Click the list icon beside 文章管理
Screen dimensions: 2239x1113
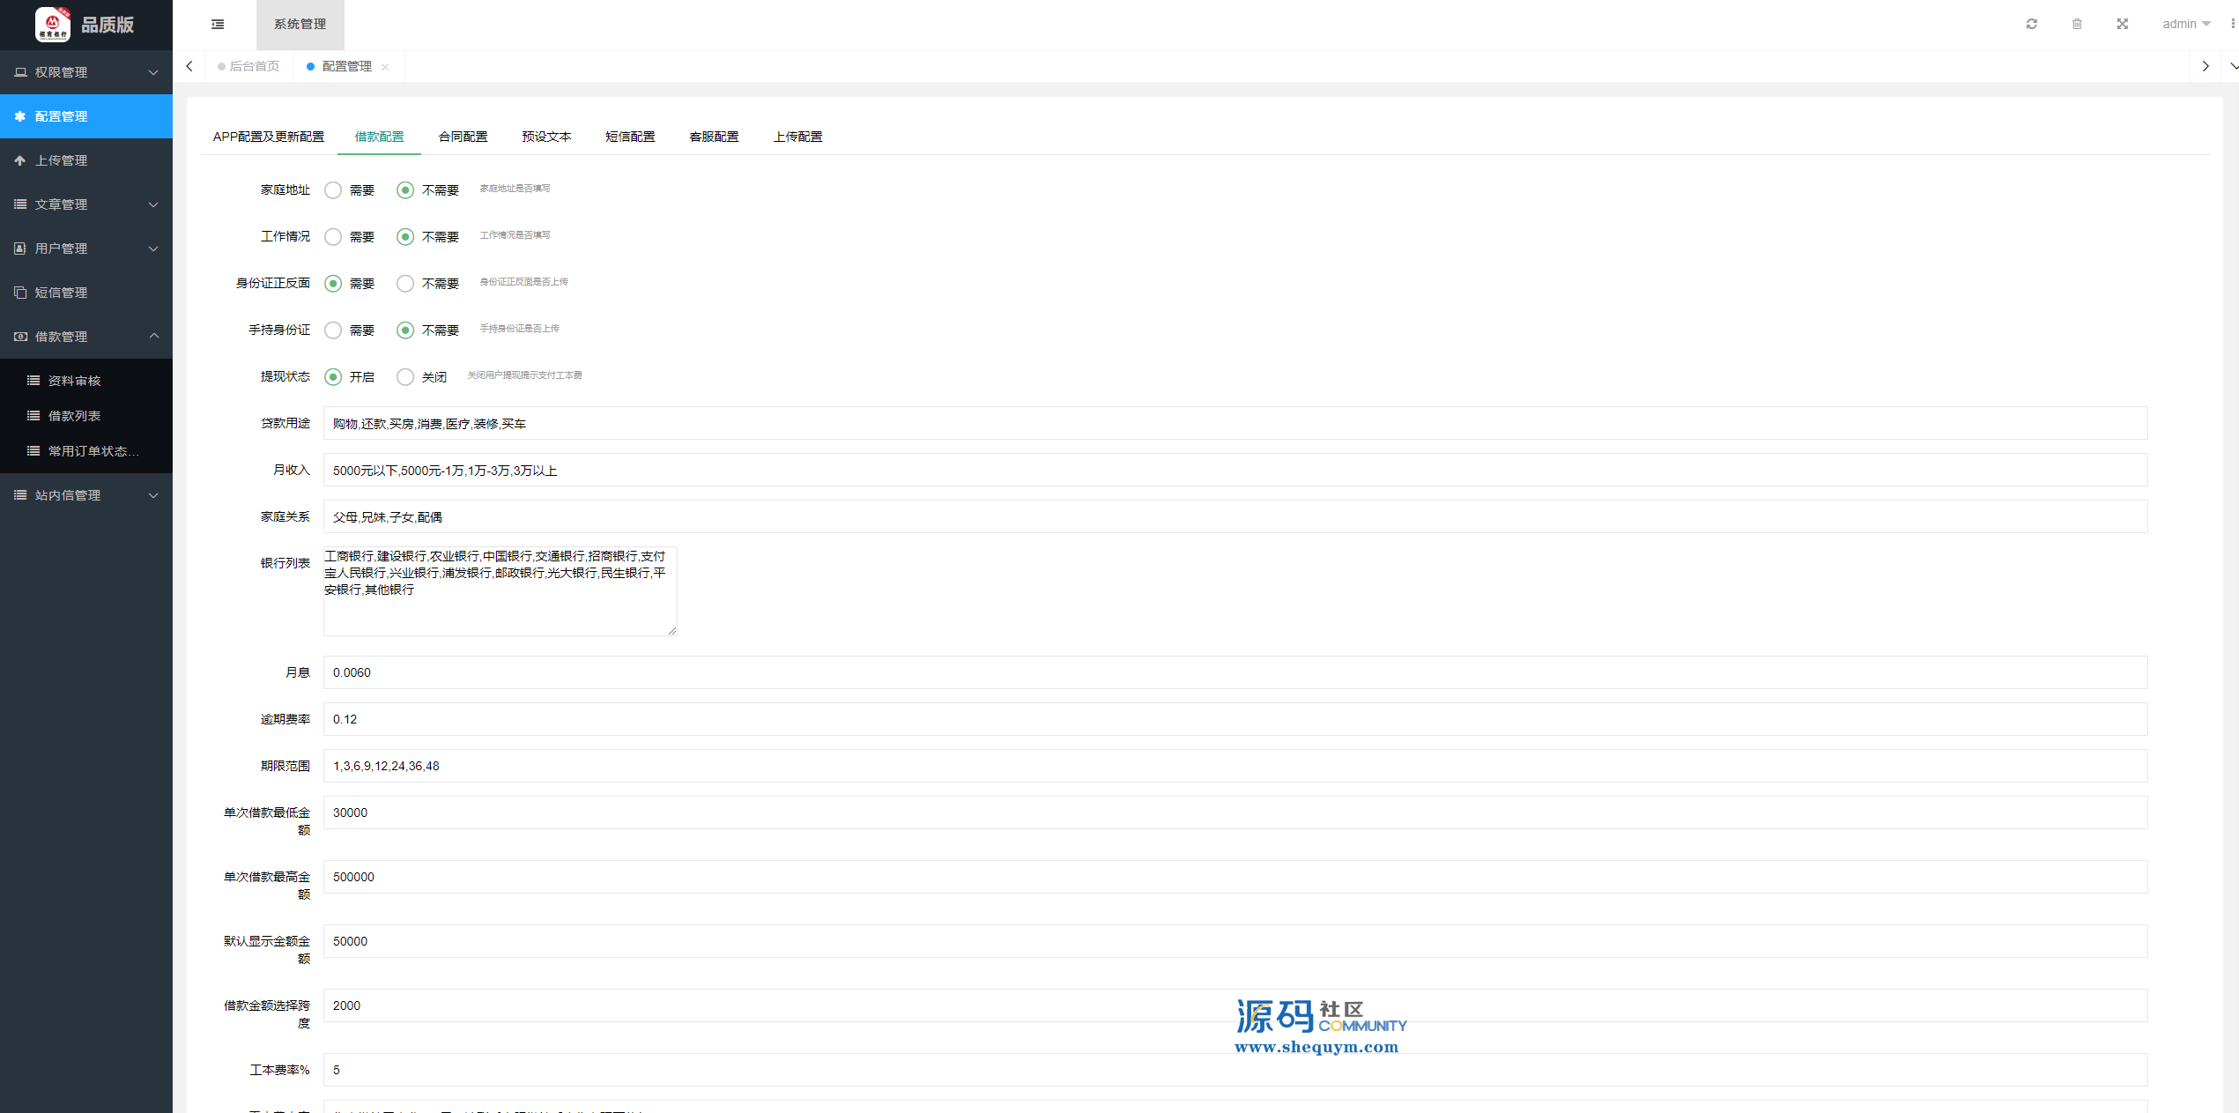(x=20, y=204)
